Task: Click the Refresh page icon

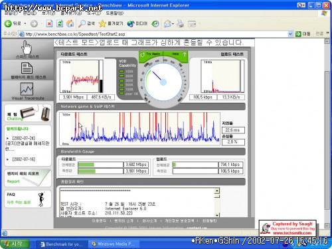Action: (60, 23)
